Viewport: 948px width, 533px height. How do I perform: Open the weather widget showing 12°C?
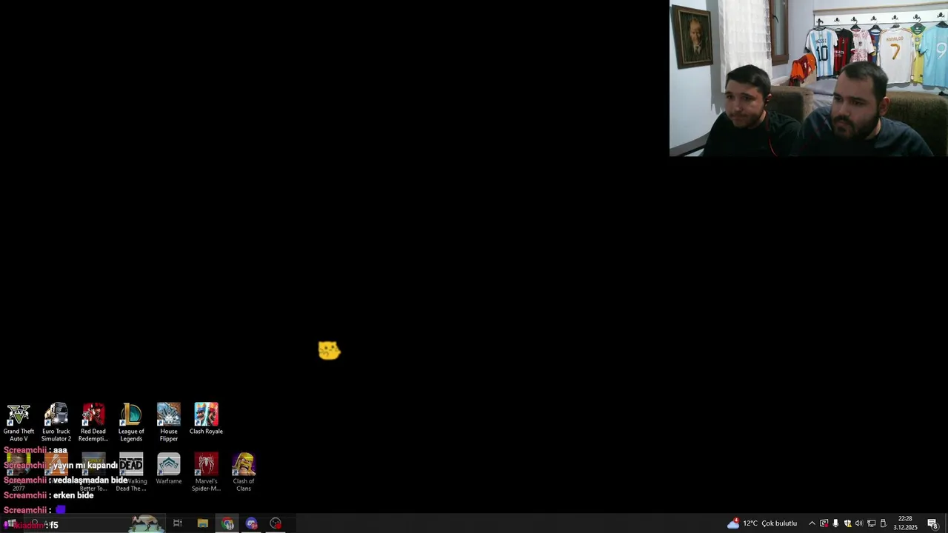(x=762, y=523)
